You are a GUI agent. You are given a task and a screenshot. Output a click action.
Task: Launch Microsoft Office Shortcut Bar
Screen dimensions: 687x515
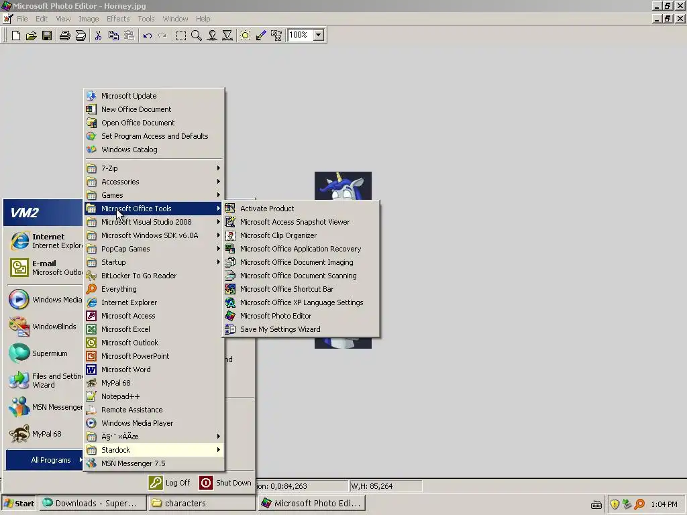301,289
